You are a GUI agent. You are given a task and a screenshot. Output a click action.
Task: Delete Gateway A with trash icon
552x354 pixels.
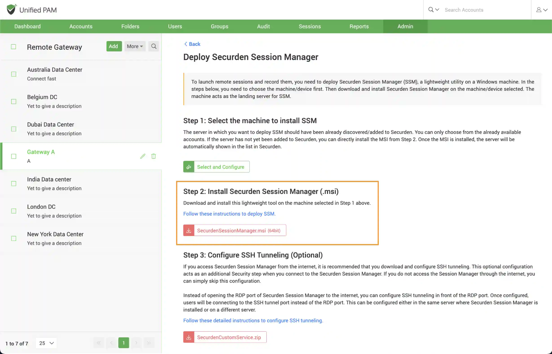(x=154, y=156)
